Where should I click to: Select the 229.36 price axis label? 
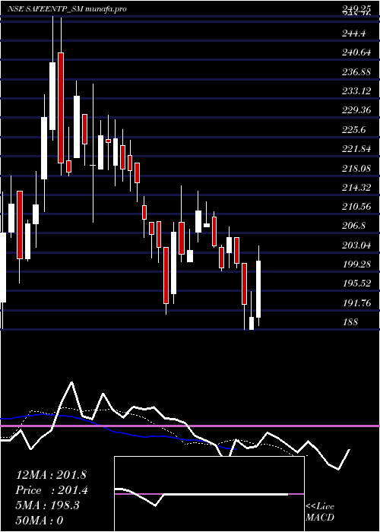(x=357, y=110)
